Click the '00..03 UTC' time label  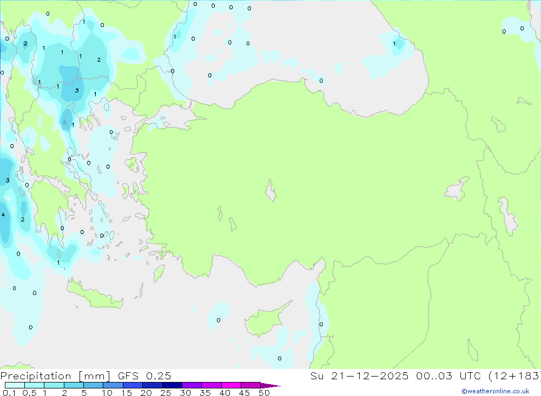pyautogui.click(x=448, y=376)
